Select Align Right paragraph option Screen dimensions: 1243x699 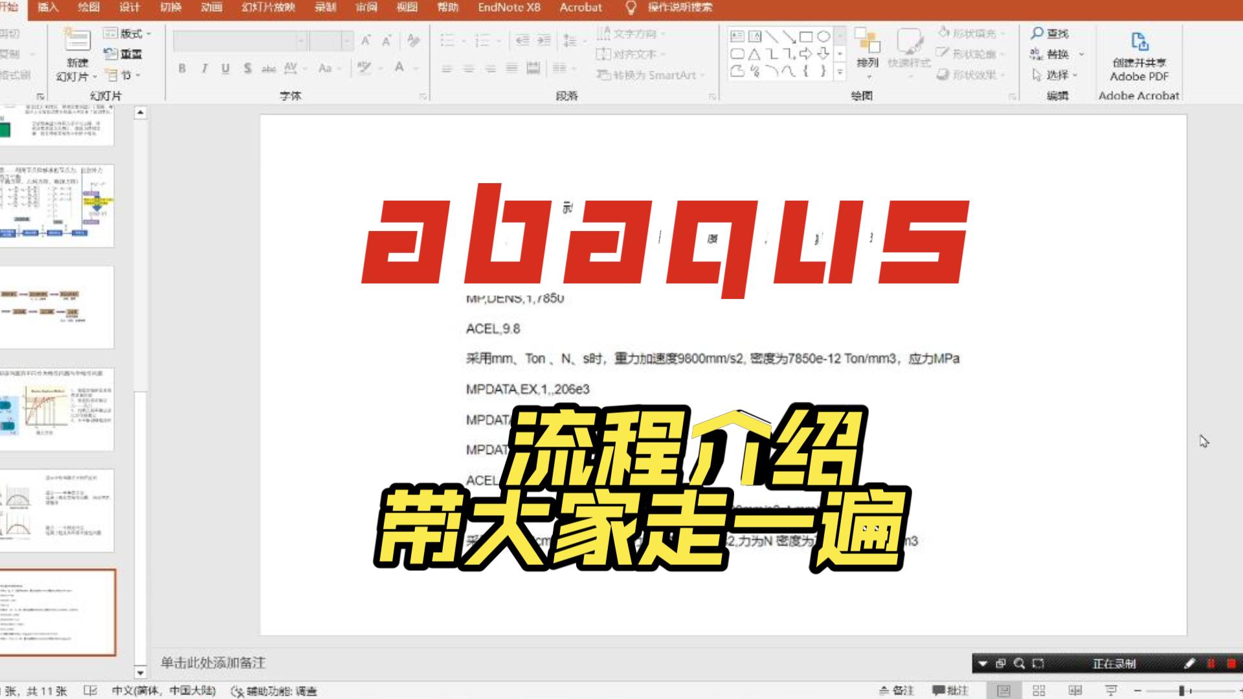pyautogui.click(x=491, y=68)
